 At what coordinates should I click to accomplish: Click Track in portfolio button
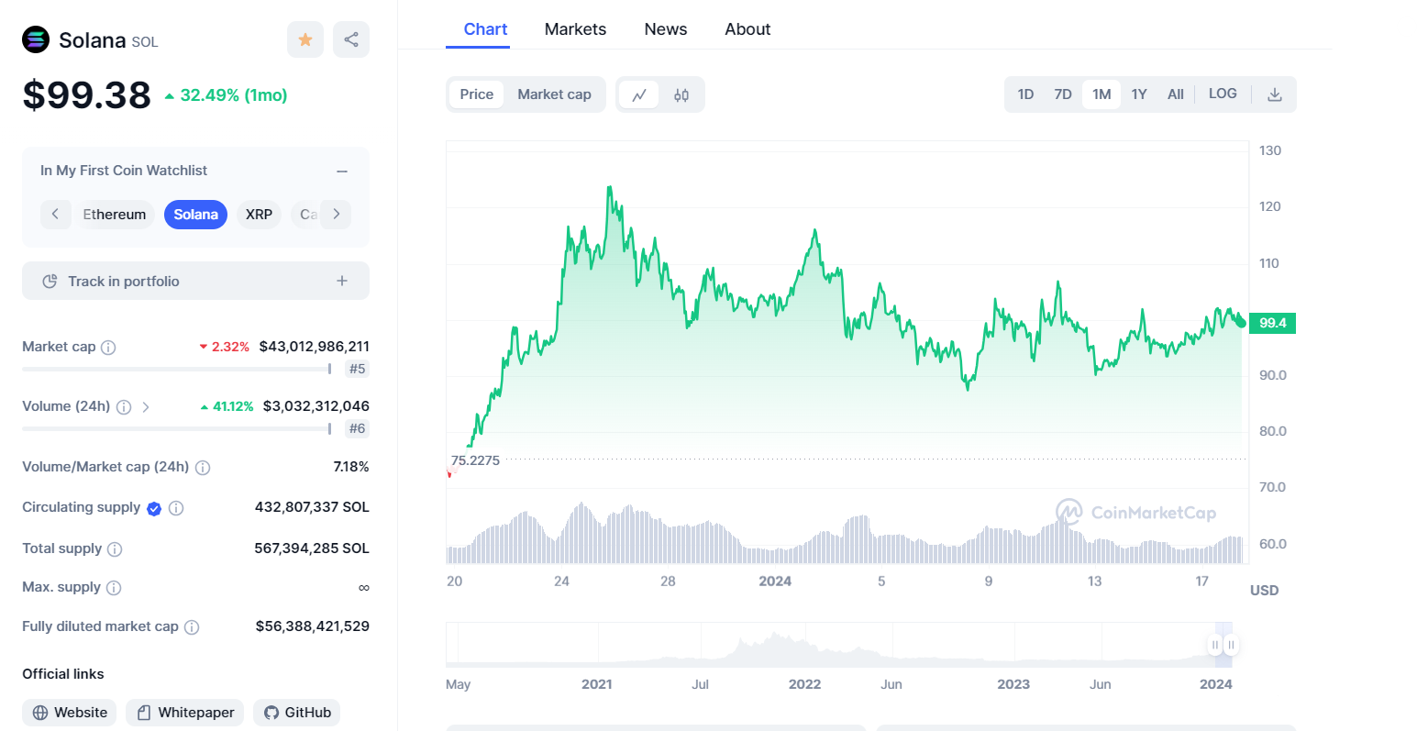[195, 281]
